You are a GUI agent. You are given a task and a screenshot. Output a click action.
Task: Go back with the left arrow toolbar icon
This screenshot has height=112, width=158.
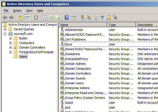click(5, 17)
